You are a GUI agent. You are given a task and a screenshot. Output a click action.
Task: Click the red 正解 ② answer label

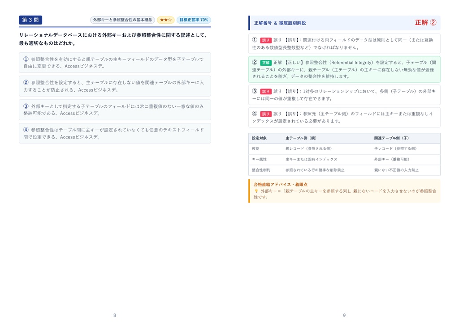[426, 22]
